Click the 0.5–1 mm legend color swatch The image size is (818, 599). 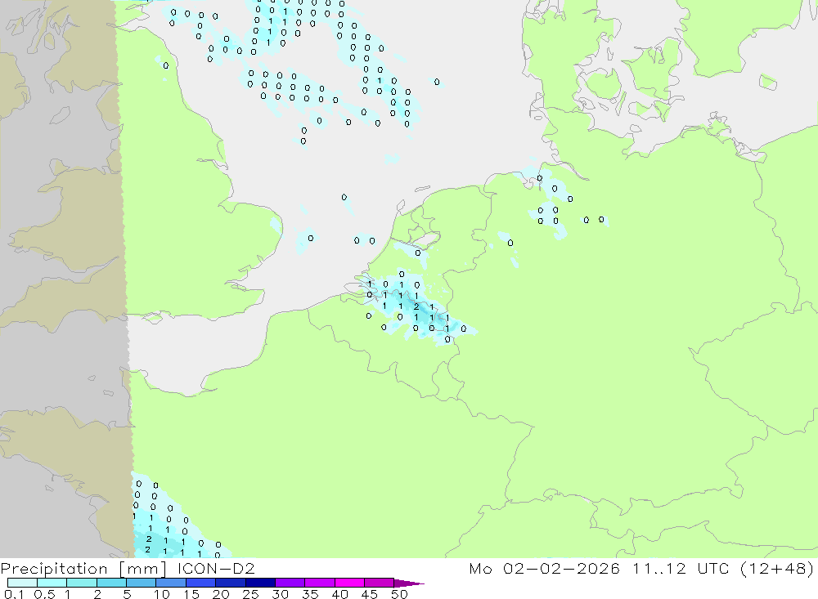tap(52, 583)
